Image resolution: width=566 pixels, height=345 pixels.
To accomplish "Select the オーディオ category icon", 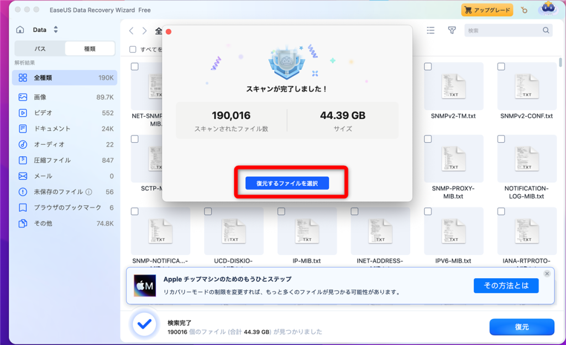I will (23, 144).
